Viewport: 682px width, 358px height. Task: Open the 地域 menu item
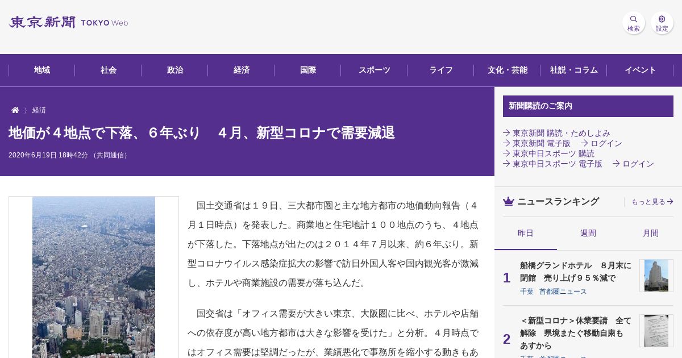[42, 70]
